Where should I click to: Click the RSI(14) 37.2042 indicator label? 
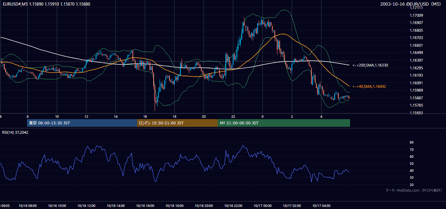pos(15,132)
